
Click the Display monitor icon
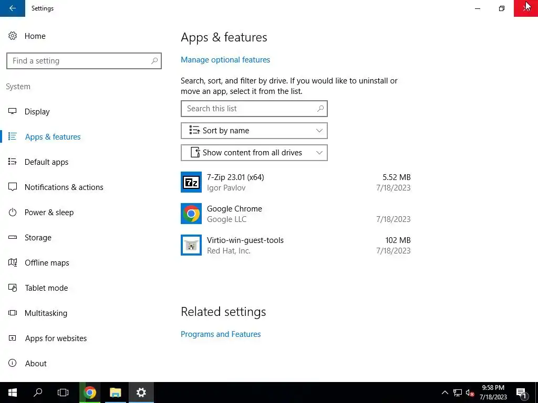coord(13,111)
